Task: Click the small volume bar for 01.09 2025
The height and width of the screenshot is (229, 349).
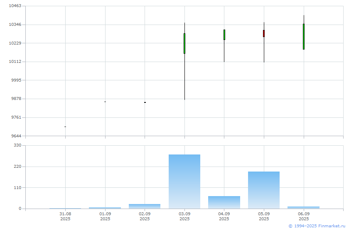Action: 105,208
